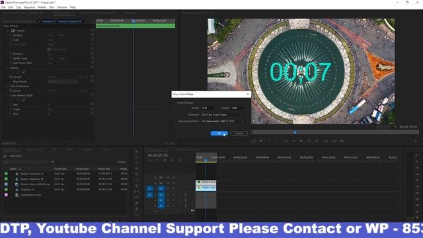Viewport: 423px width, 238px height.
Task: Select the Razor tool
Action: pos(137,186)
